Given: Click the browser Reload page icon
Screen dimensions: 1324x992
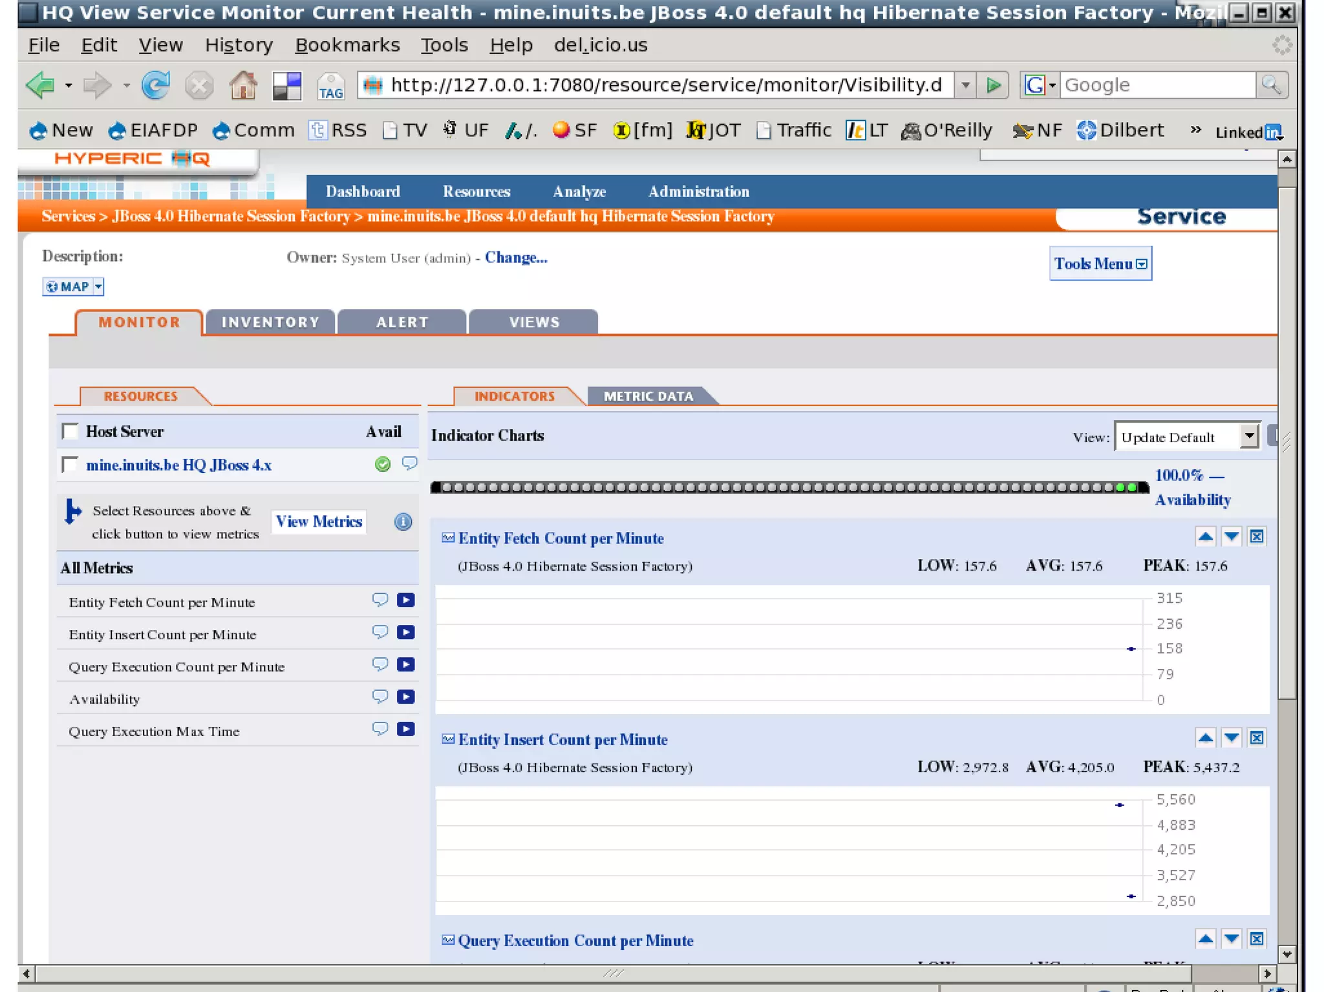Looking at the screenshot, I should point(156,85).
